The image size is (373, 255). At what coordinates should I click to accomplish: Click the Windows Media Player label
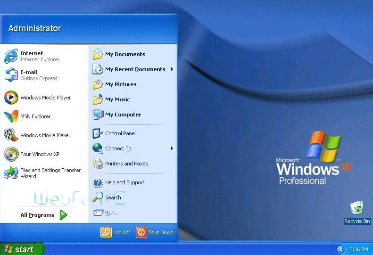pos(45,98)
